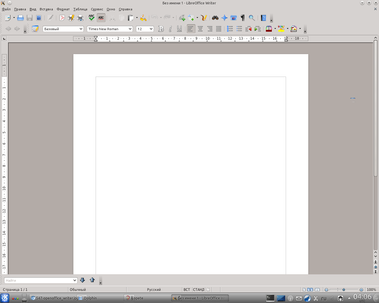The width and height of the screenshot is (379, 303).
Task: Click zoom slider handle in status bar
Action: [344, 290]
